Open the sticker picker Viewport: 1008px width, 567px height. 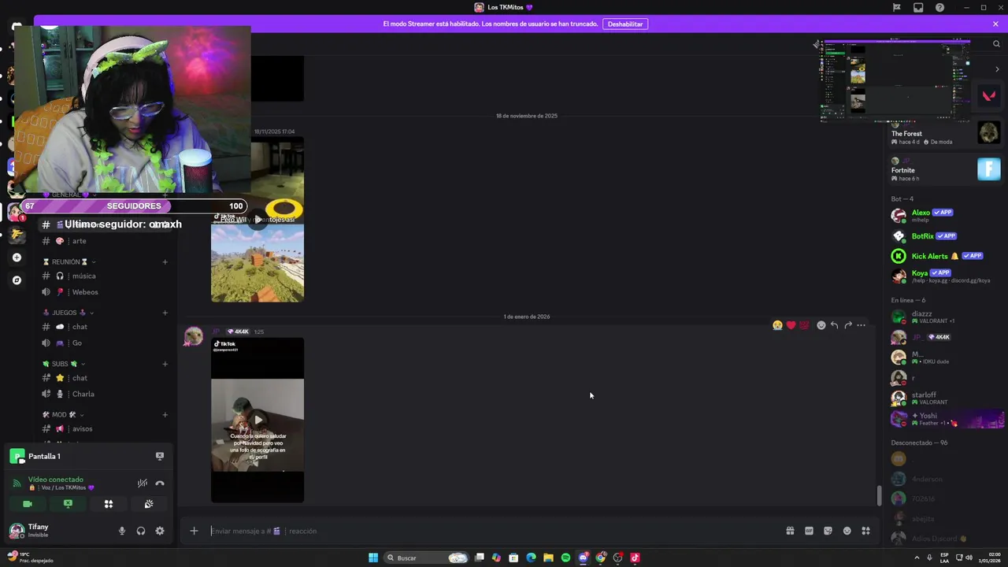[828, 531]
